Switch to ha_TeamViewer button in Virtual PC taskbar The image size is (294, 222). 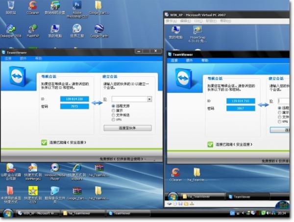click(x=202, y=197)
